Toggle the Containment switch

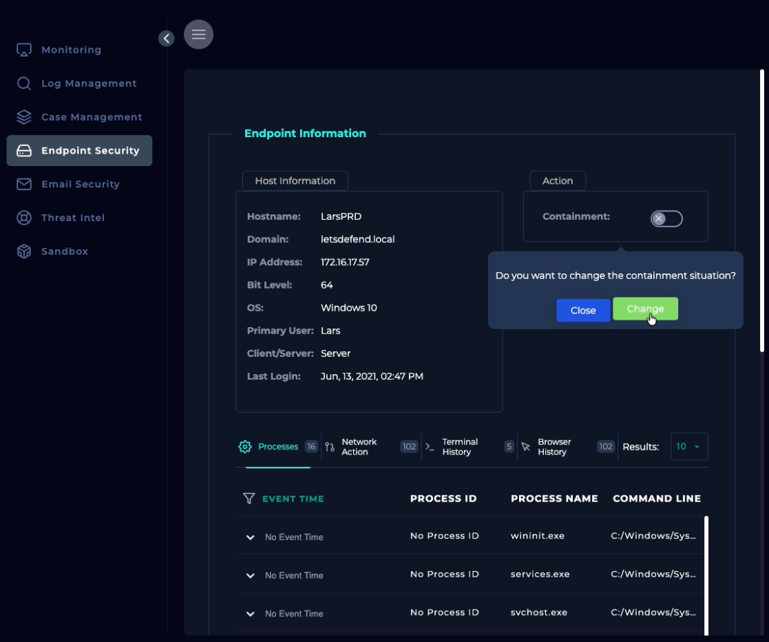click(666, 218)
